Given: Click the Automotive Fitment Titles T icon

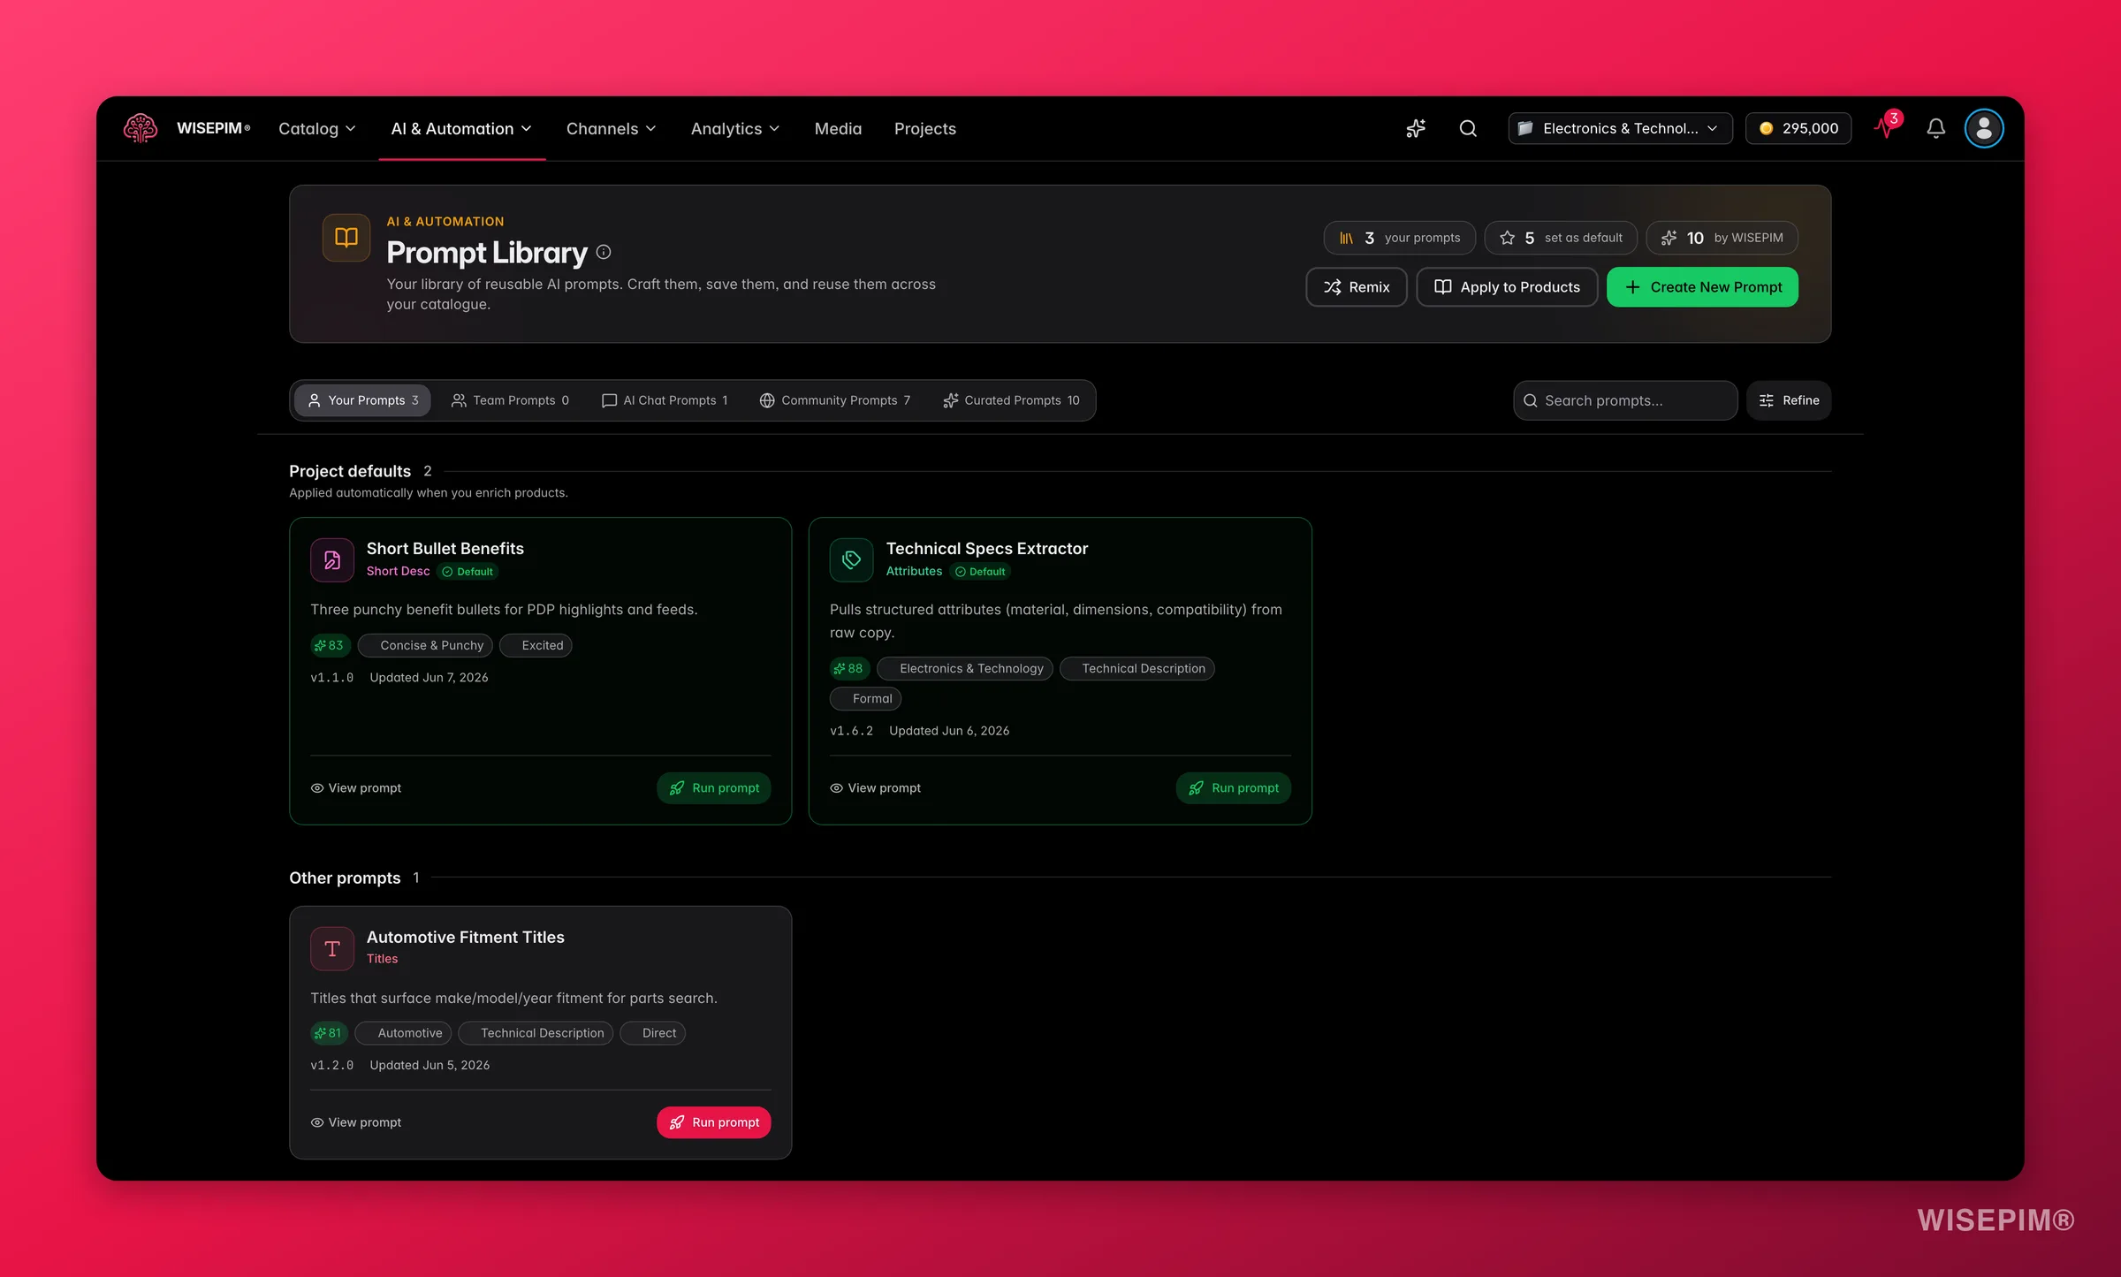Looking at the screenshot, I should tap(332, 948).
